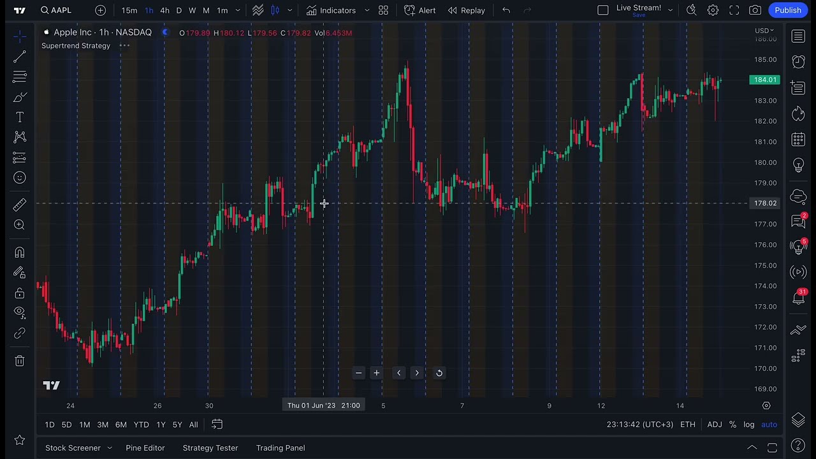Toggle the layout checkbox before Live Stream
Screen dimensions: 816x459
click(x=603, y=10)
